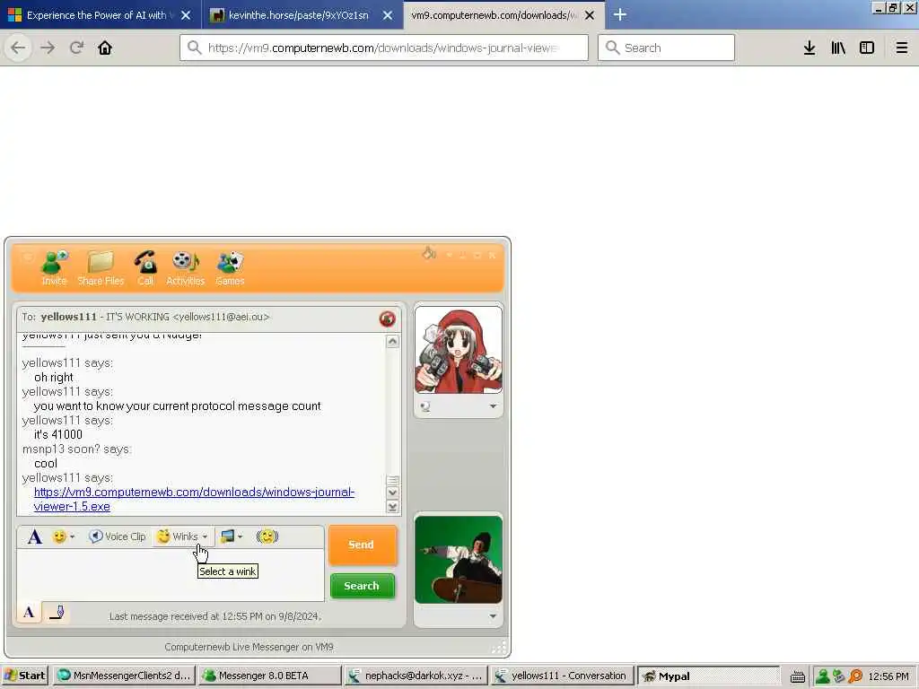Switch to handwriting pen mode tab
Image resolution: width=919 pixels, height=689 pixels.
pyautogui.click(x=57, y=613)
